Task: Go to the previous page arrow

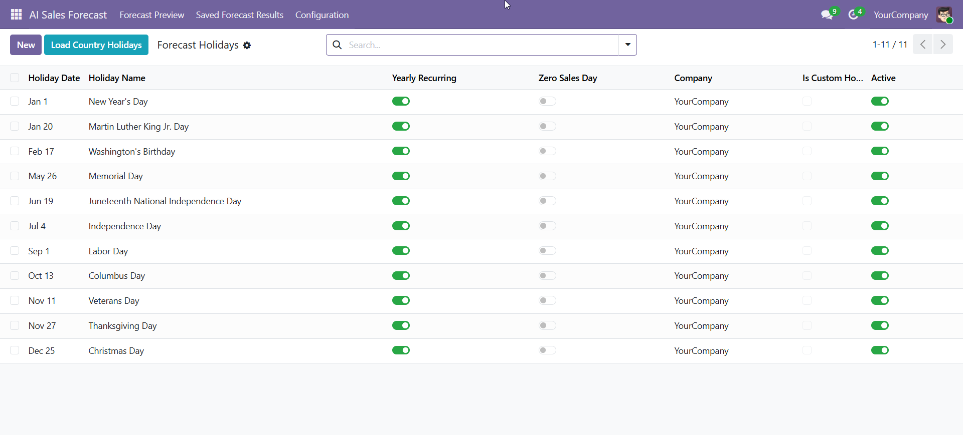Action: pos(922,45)
